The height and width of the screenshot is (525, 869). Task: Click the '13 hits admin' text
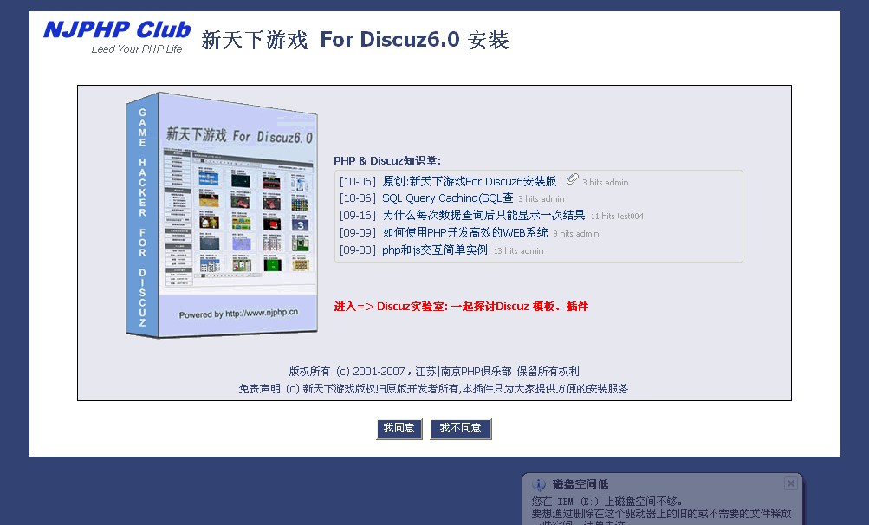(x=519, y=251)
